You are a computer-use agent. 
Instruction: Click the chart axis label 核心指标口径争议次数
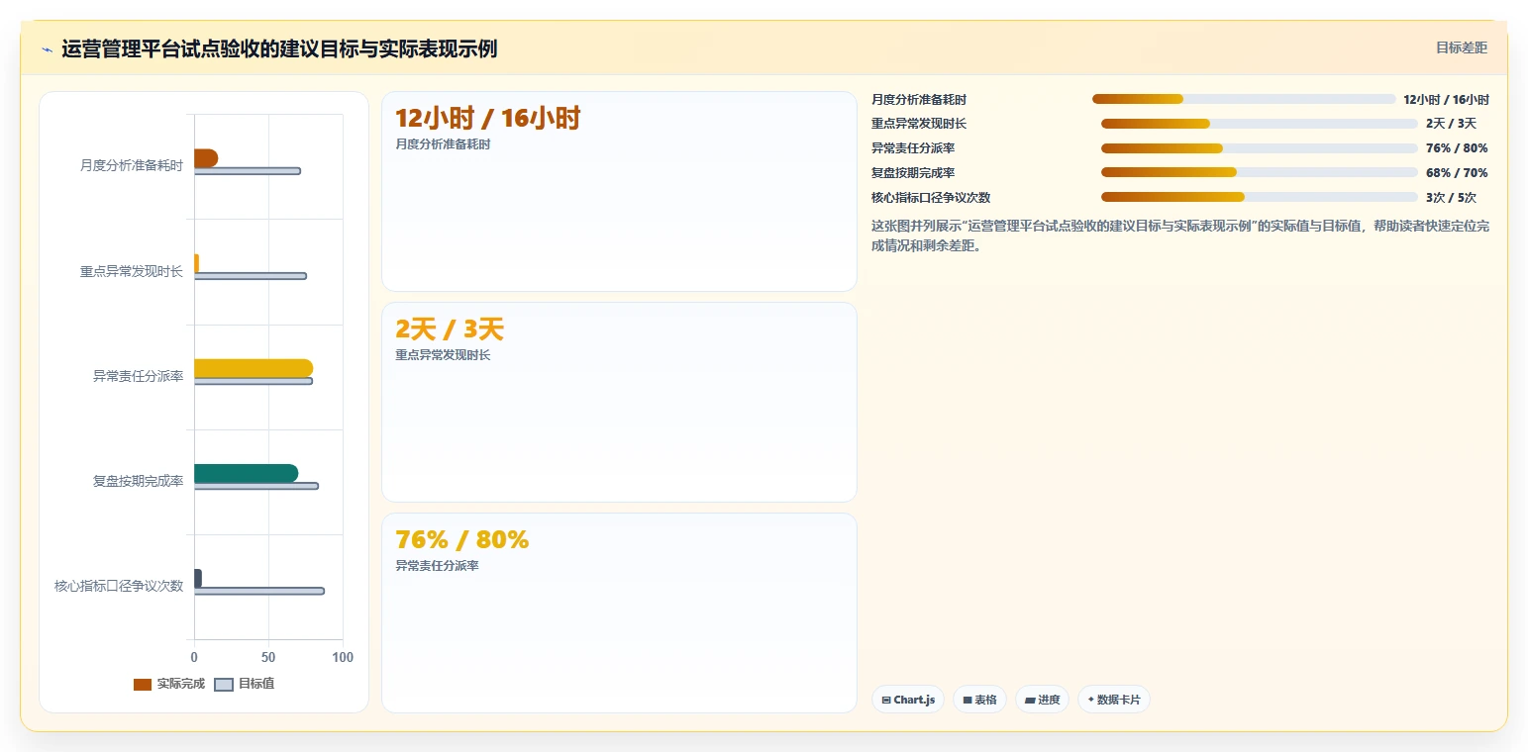pyautogui.click(x=119, y=586)
